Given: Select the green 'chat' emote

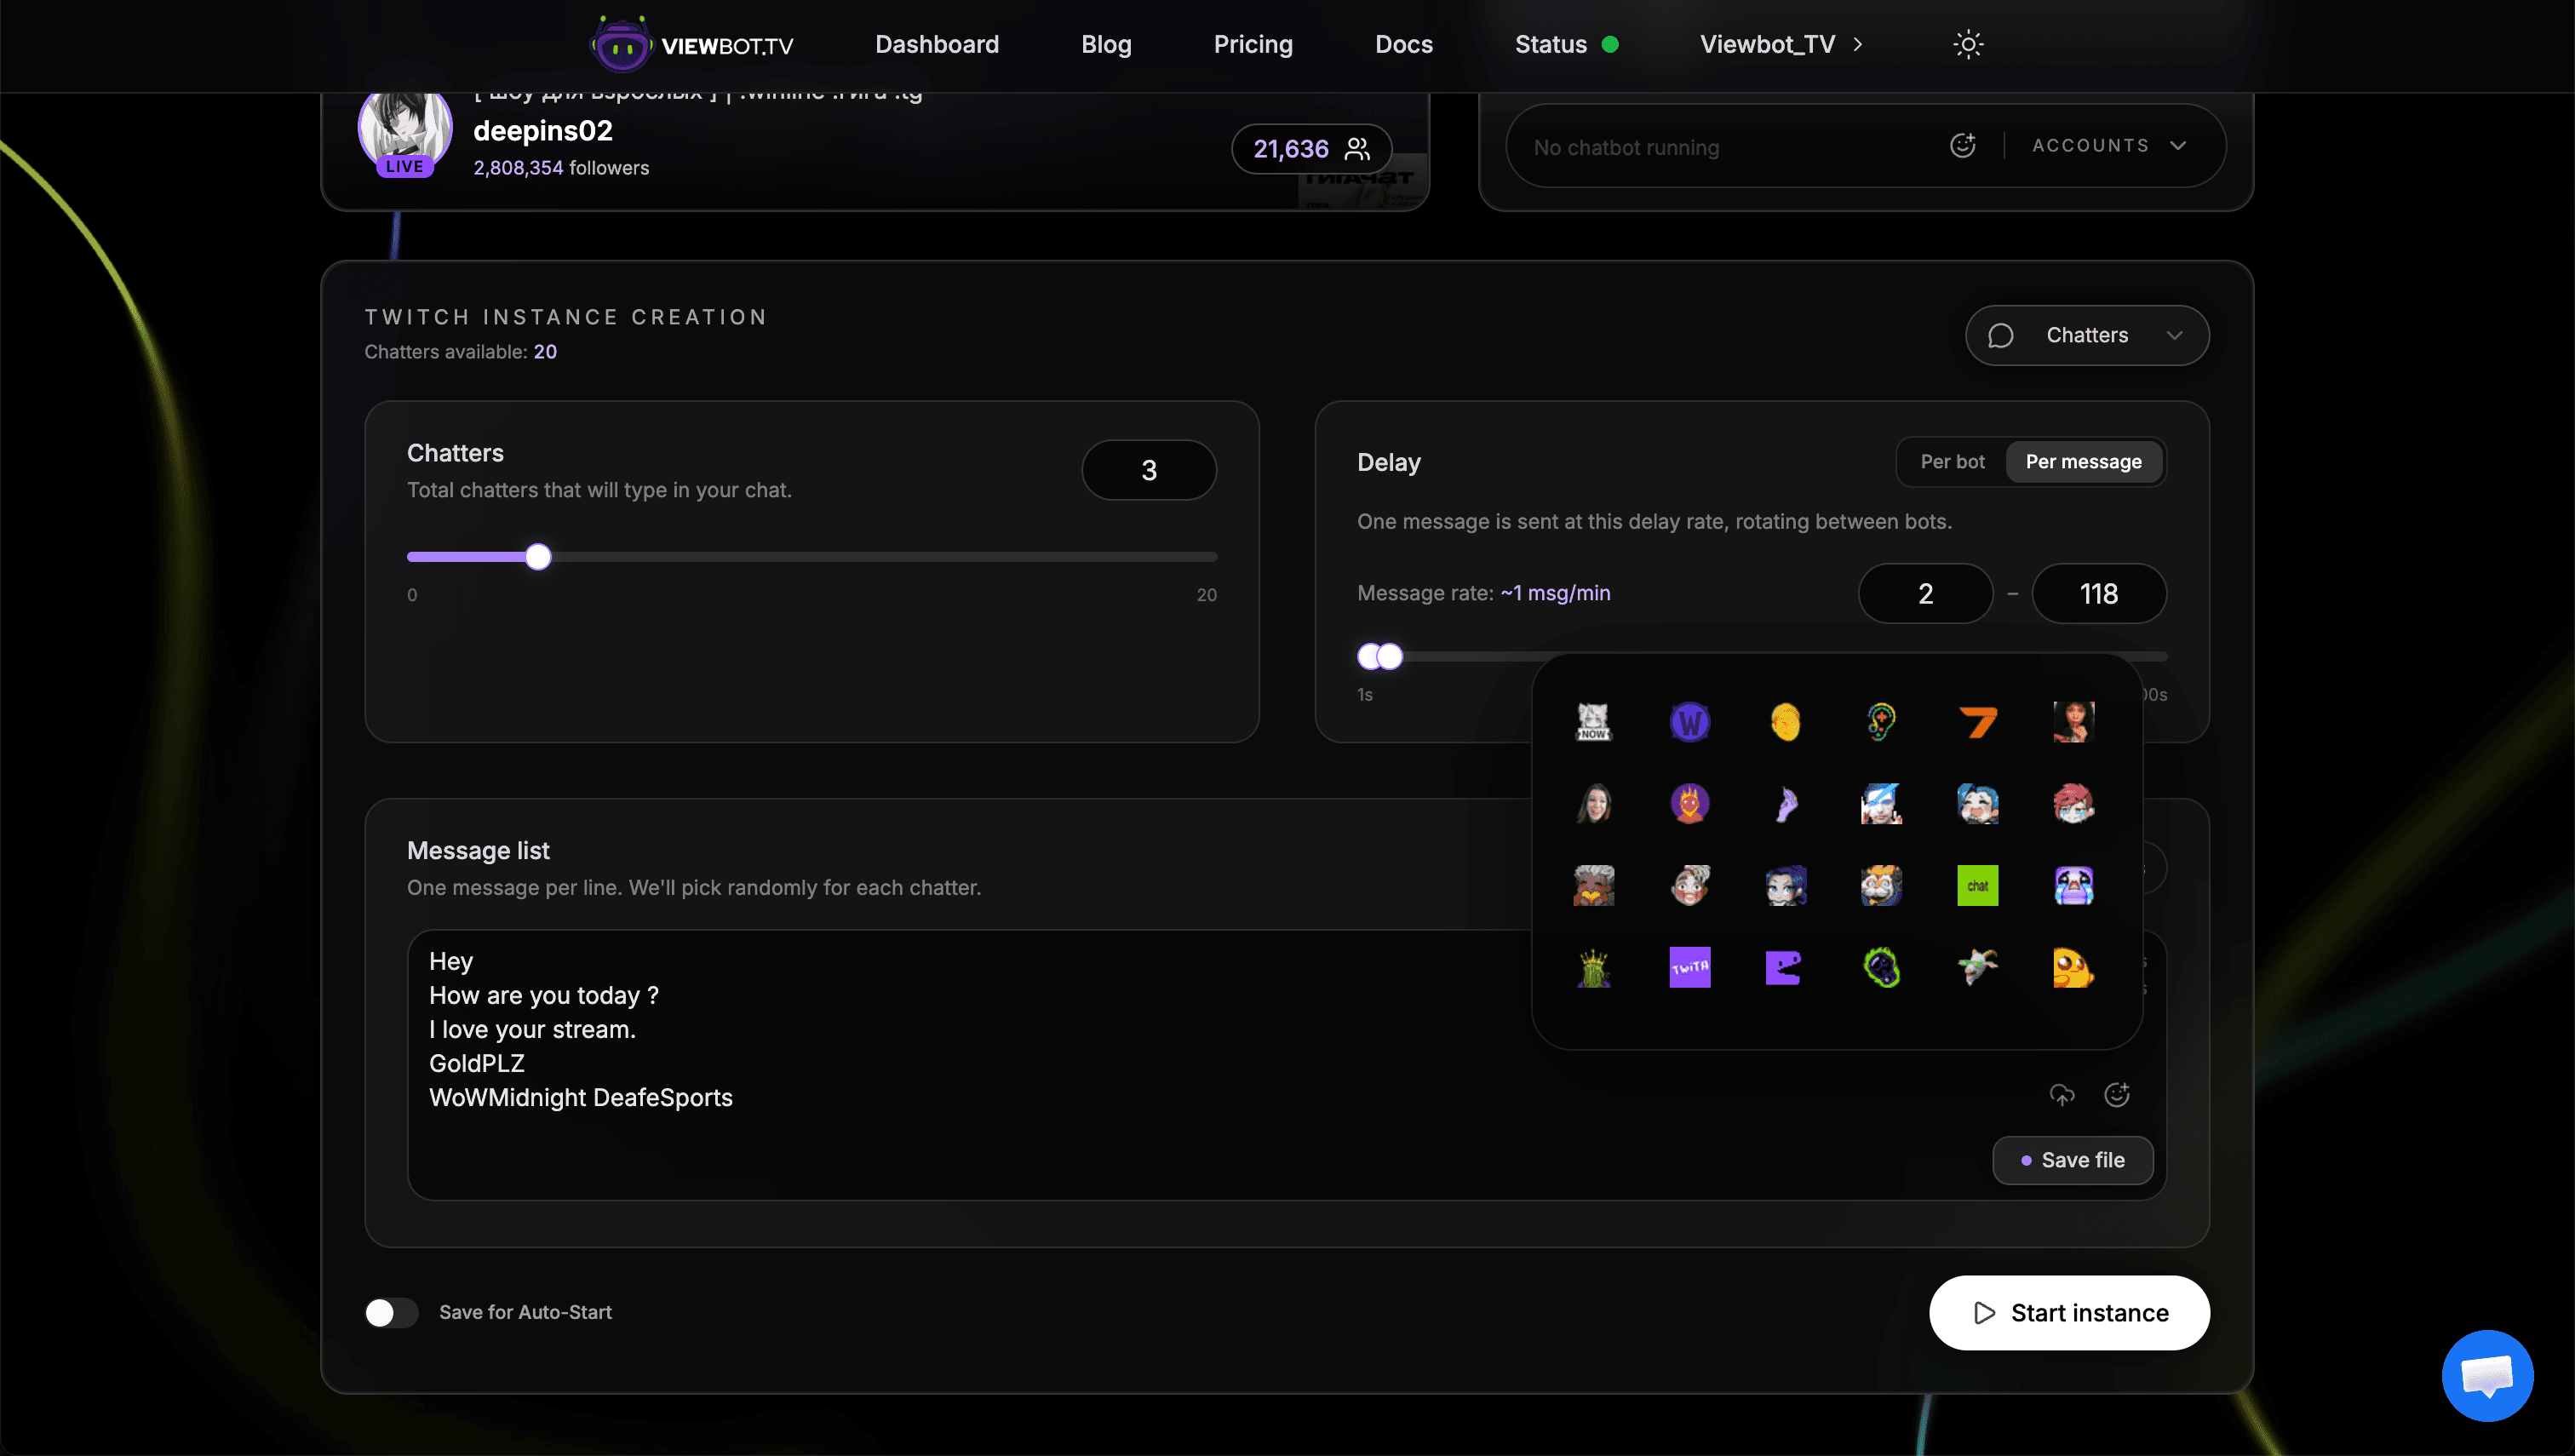Looking at the screenshot, I should pos(1978,885).
